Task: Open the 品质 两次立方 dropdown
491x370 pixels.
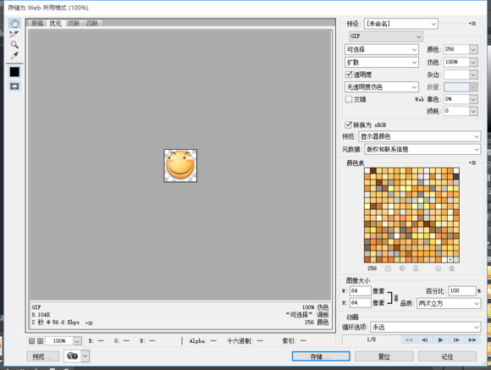Action: pos(449,303)
